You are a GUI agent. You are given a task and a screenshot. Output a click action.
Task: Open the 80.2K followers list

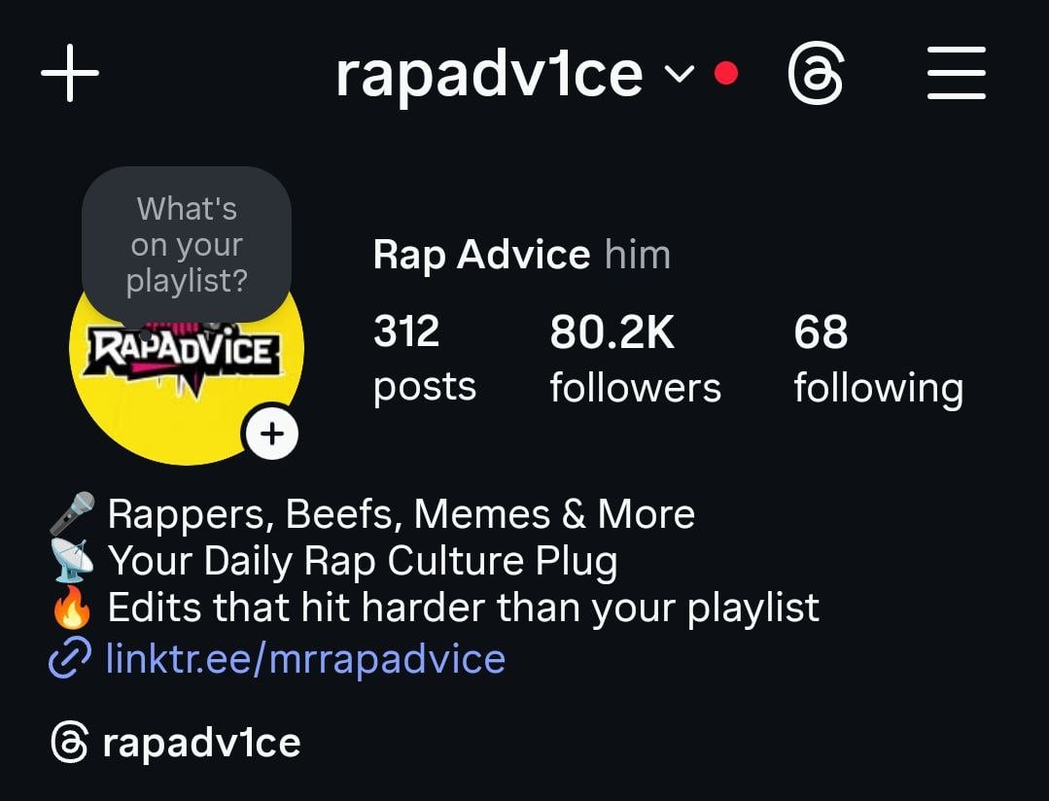(636, 358)
